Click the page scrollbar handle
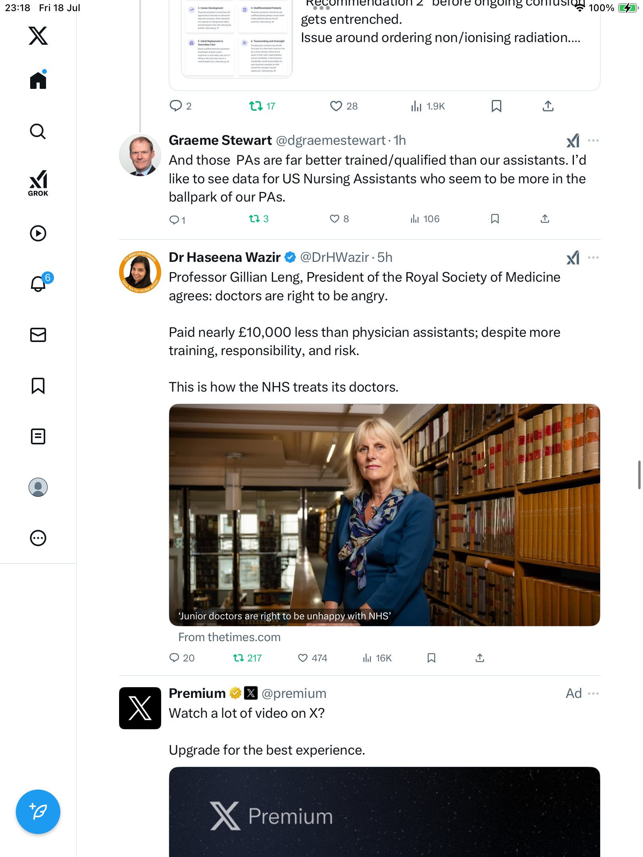 (x=639, y=475)
